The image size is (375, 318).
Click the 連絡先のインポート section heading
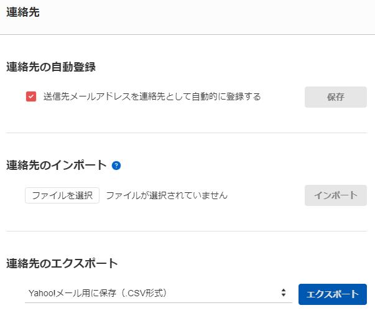[x=57, y=166]
